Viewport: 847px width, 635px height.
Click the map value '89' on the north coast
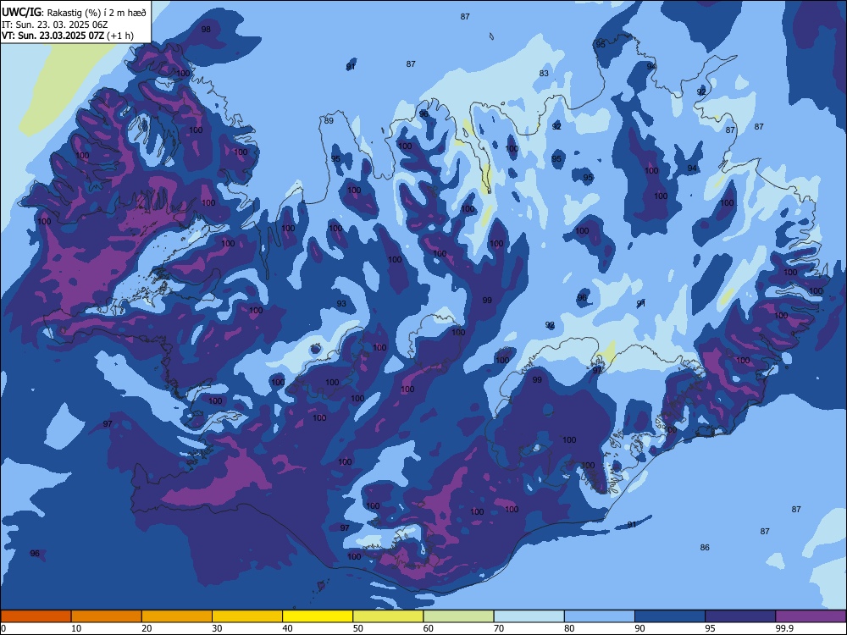pyautogui.click(x=329, y=121)
